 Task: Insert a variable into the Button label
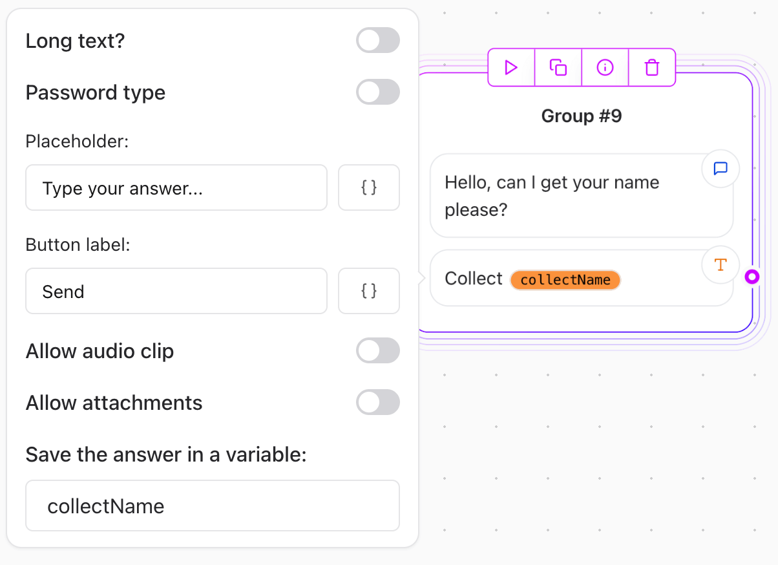368,291
